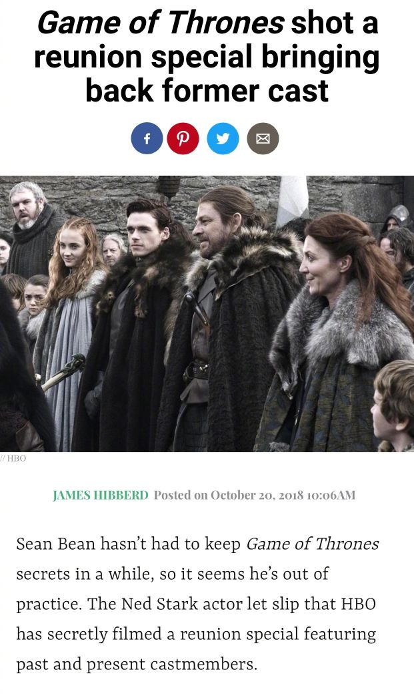The height and width of the screenshot is (694, 414).
Task: Pin the article with the Pinterest icon
Action: click(x=183, y=138)
